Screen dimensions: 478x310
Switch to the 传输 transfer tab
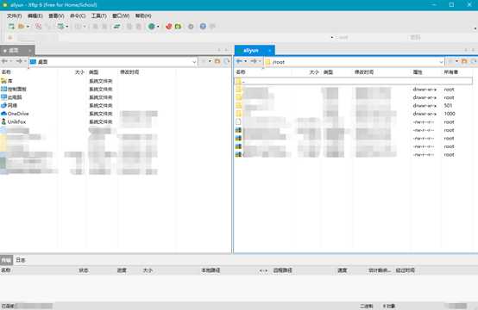pos(6,260)
